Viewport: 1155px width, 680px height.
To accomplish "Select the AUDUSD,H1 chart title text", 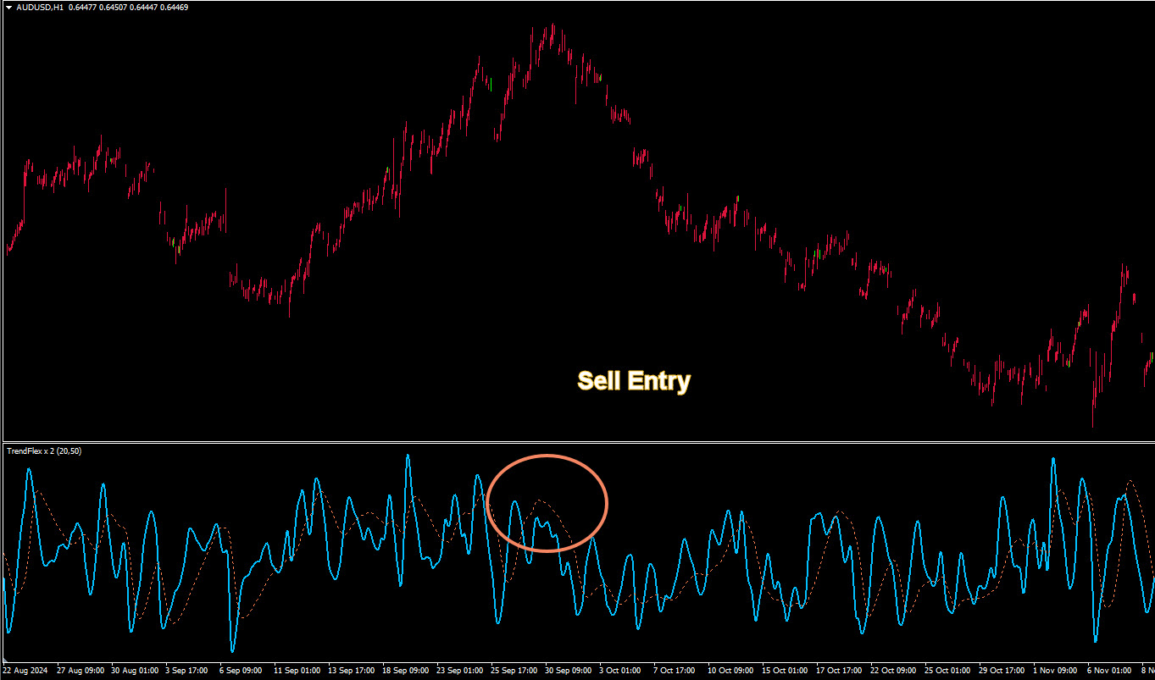I will click(40, 8).
